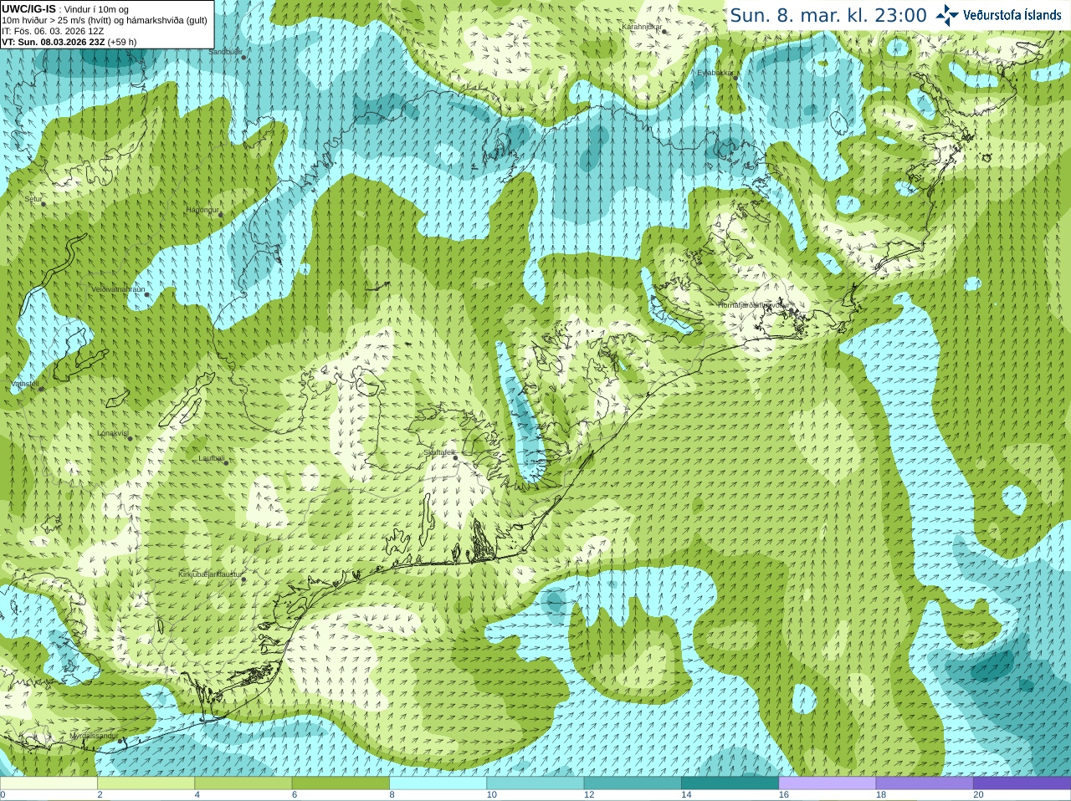Select the 6–8 m/s legend color swatch

(341, 783)
